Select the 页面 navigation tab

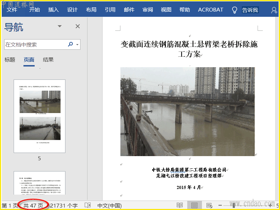(x=29, y=60)
